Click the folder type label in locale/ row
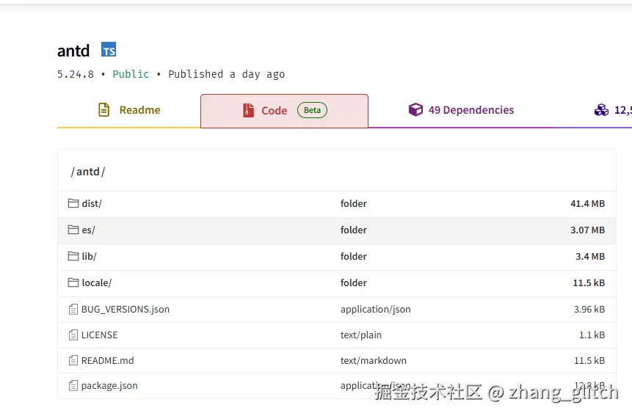This screenshot has height=416, width=632. pyautogui.click(x=354, y=283)
